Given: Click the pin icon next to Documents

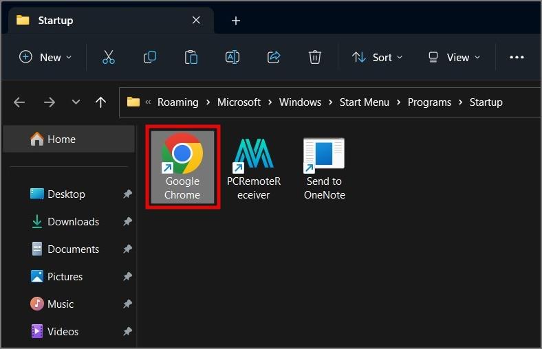Looking at the screenshot, I should tap(127, 249).
